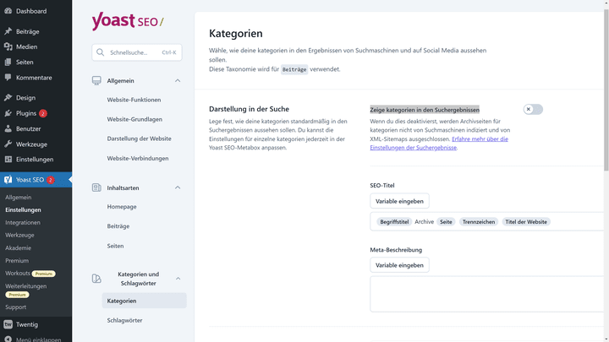Collapse Kategorien und Schlagwörter chevron
Image resolution: width=609 pixels, height=342 pixels.
tap(178, 279)
